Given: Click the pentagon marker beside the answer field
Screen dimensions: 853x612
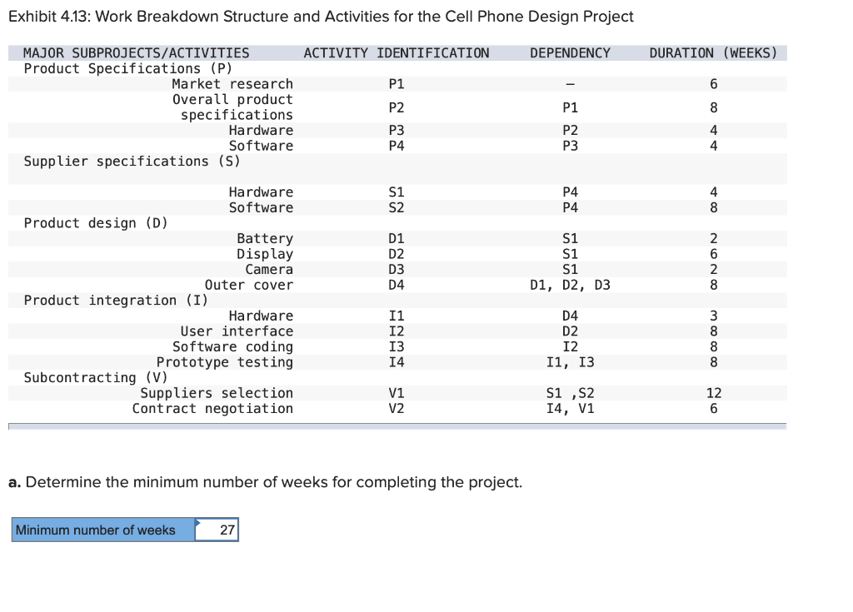Looking at the screenshot, I should click(x=197, y=524).
